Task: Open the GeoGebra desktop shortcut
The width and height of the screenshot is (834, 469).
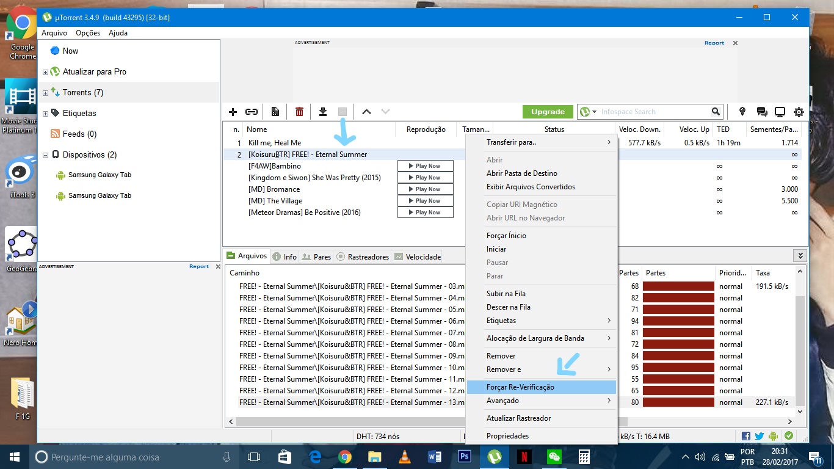Action: coord(22,249)
